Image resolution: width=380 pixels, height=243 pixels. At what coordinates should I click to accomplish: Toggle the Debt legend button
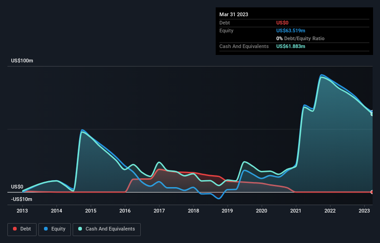coord(22,229)
